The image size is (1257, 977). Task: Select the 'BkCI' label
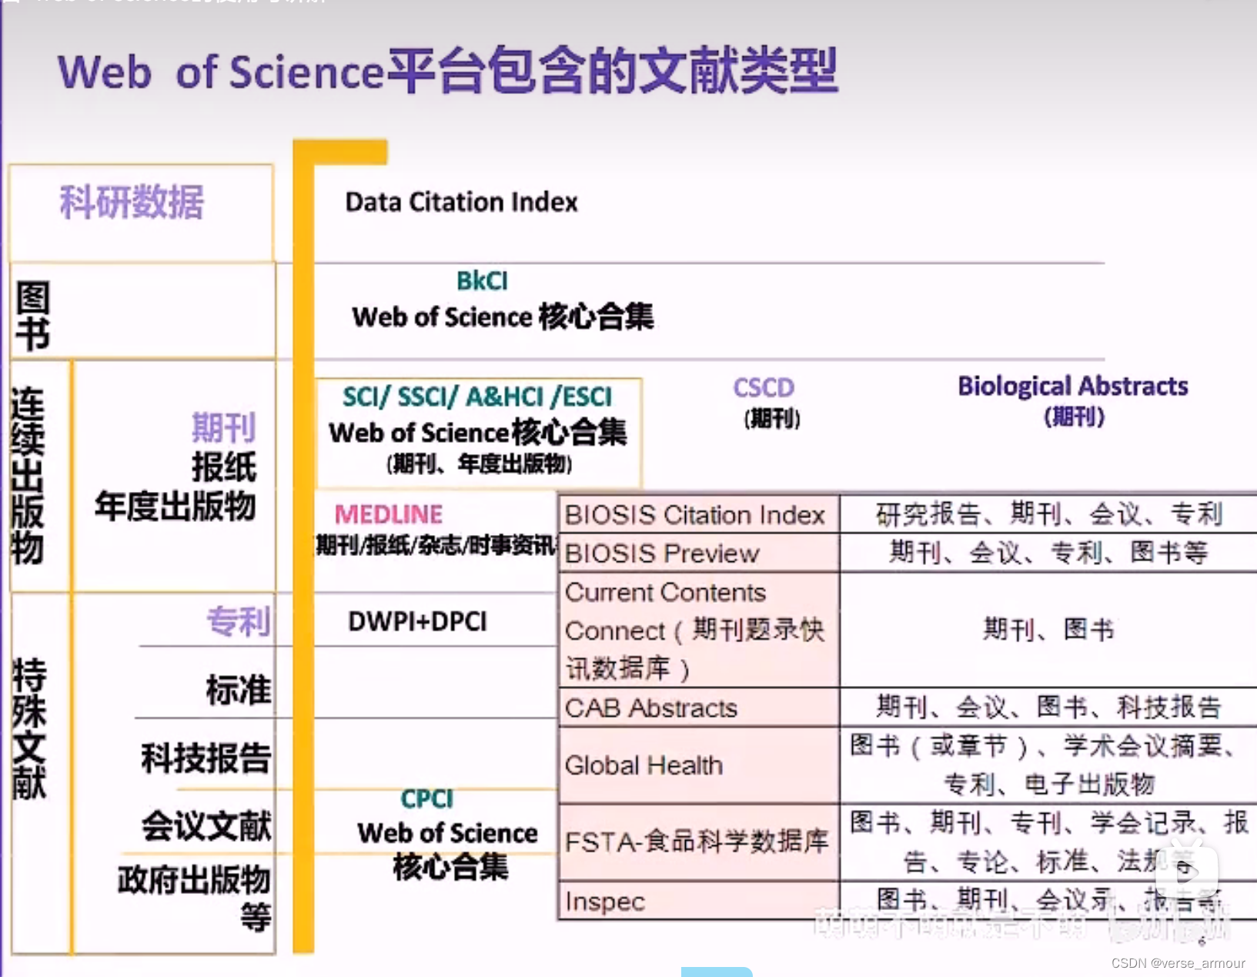(x=482, y=281)
